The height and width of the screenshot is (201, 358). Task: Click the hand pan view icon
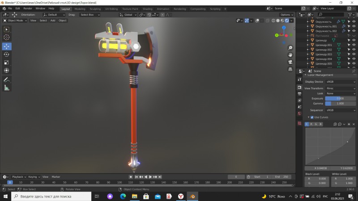[290, 55]
